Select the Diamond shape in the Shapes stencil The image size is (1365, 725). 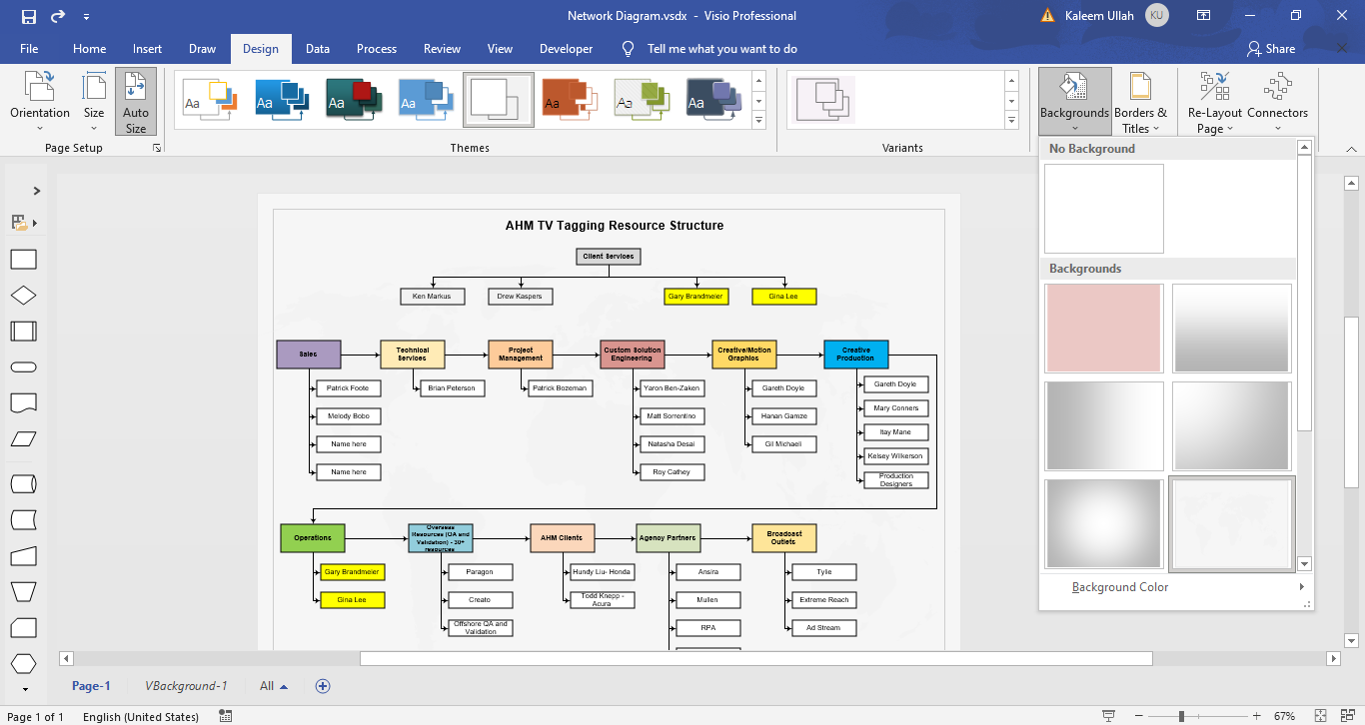coord(23,295)
